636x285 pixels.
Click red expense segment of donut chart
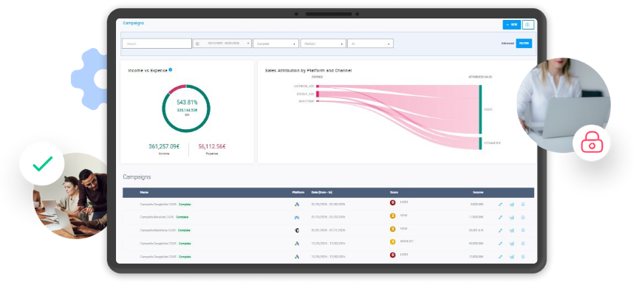click(x=177, y=88)
